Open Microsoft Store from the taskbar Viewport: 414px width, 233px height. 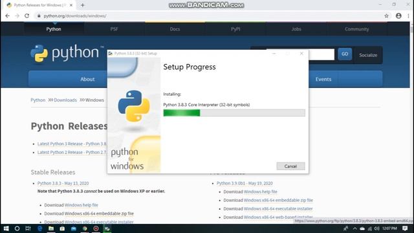pyautogui.click(x=62, y=228)
